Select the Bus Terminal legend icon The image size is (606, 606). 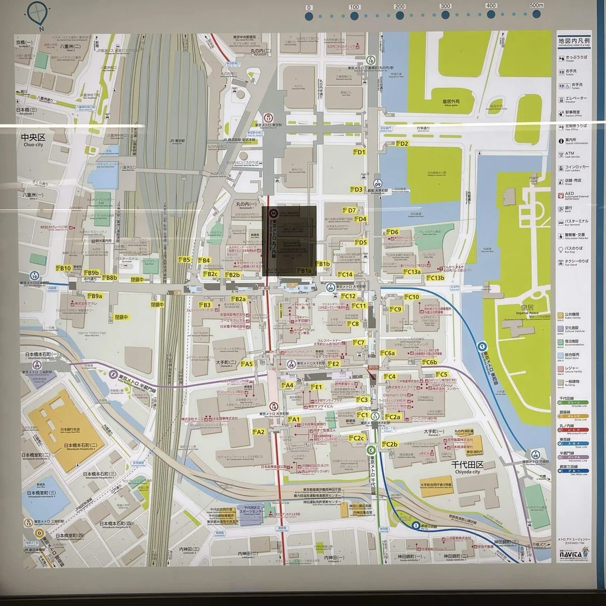562,222
